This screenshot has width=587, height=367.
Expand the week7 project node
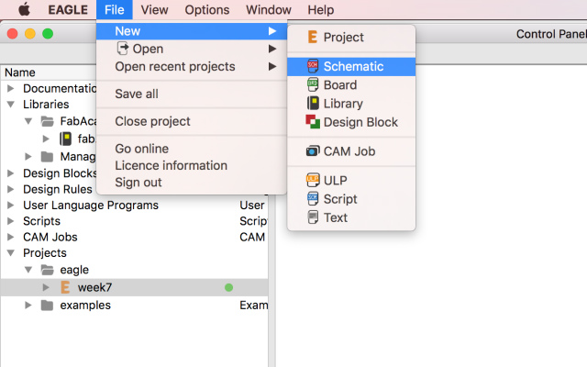[x=46, y=287]
